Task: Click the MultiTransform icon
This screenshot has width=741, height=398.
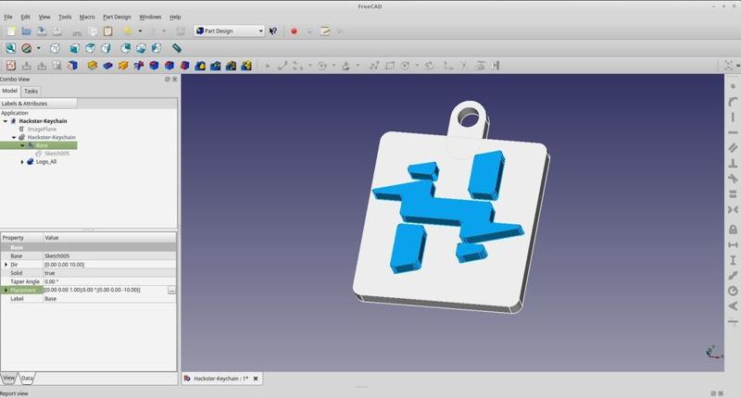Action: coord(246,66)
